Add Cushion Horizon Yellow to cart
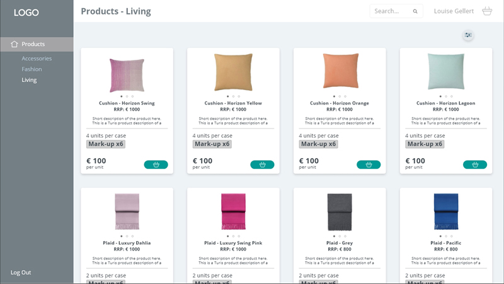Screen dimensions: 504x284 (x=262, y=165)
